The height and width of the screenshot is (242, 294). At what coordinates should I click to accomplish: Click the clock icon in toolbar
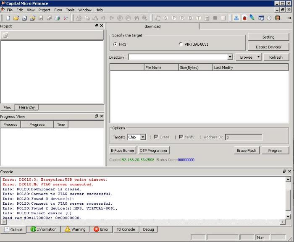(x=269, y=18)
